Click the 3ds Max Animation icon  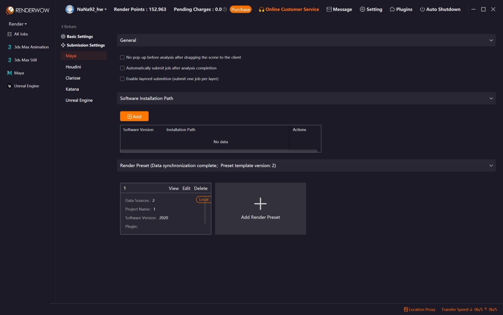tap(10, 47)
